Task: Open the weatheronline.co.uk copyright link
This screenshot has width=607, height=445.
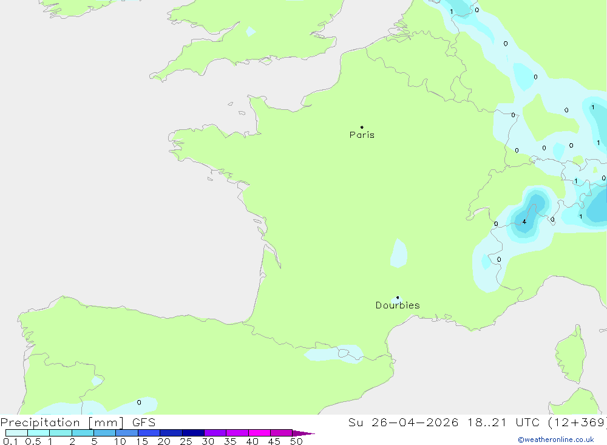Action: click(x=556, y=440)
